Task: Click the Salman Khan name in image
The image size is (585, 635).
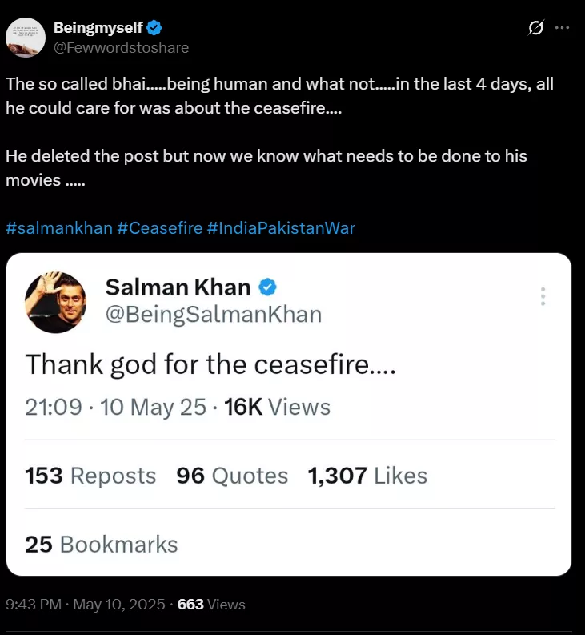Action: point(178,287)
